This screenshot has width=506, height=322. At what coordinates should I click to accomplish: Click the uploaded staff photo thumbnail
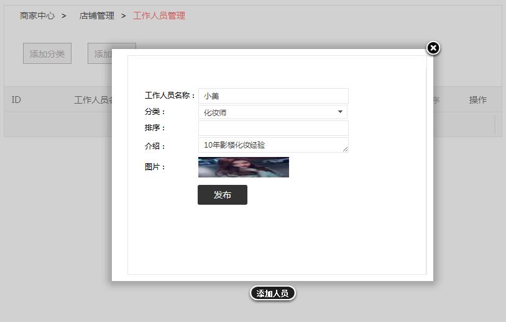(x=243, y=167)
